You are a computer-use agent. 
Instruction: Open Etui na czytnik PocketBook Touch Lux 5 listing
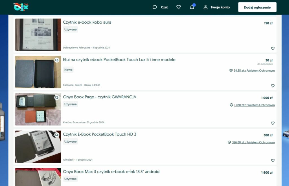[119, 60]
